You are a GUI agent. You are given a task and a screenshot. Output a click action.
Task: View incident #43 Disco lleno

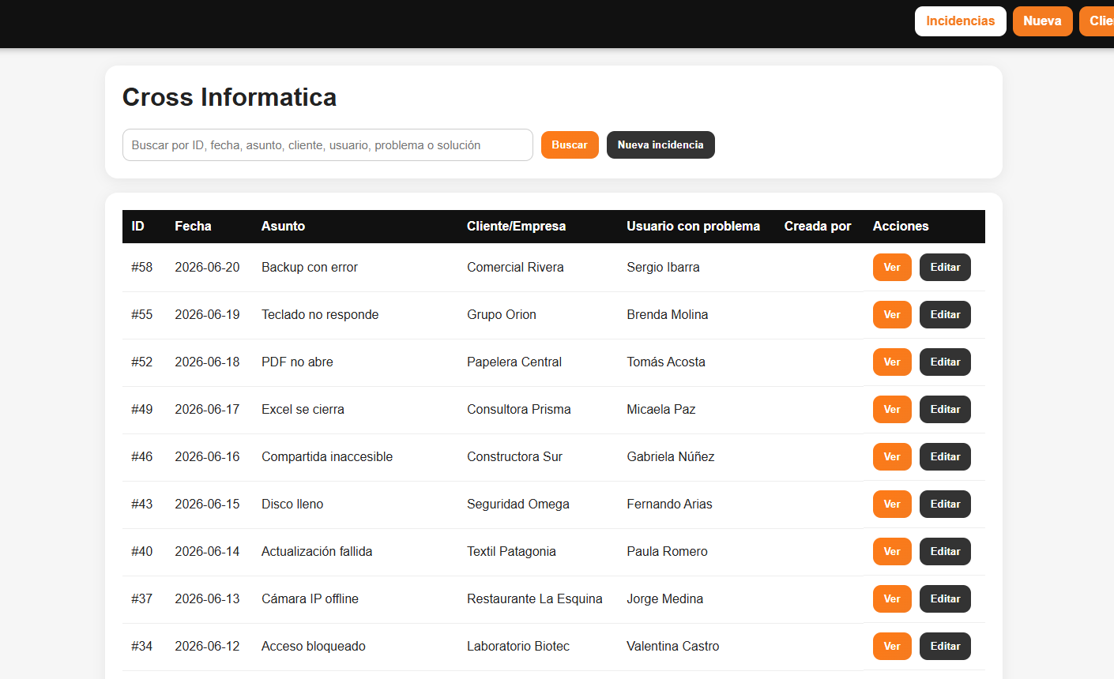pos(892,505)
